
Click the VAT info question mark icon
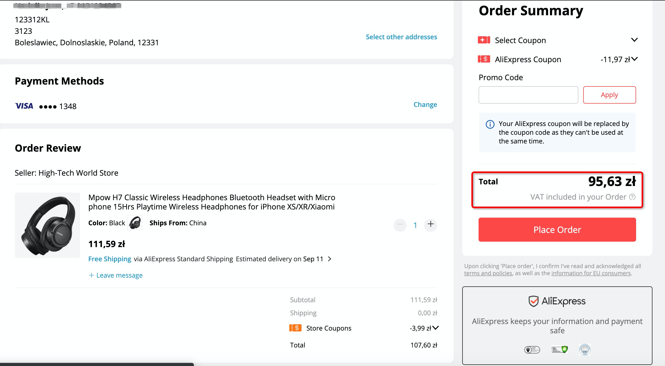[632, 197]
